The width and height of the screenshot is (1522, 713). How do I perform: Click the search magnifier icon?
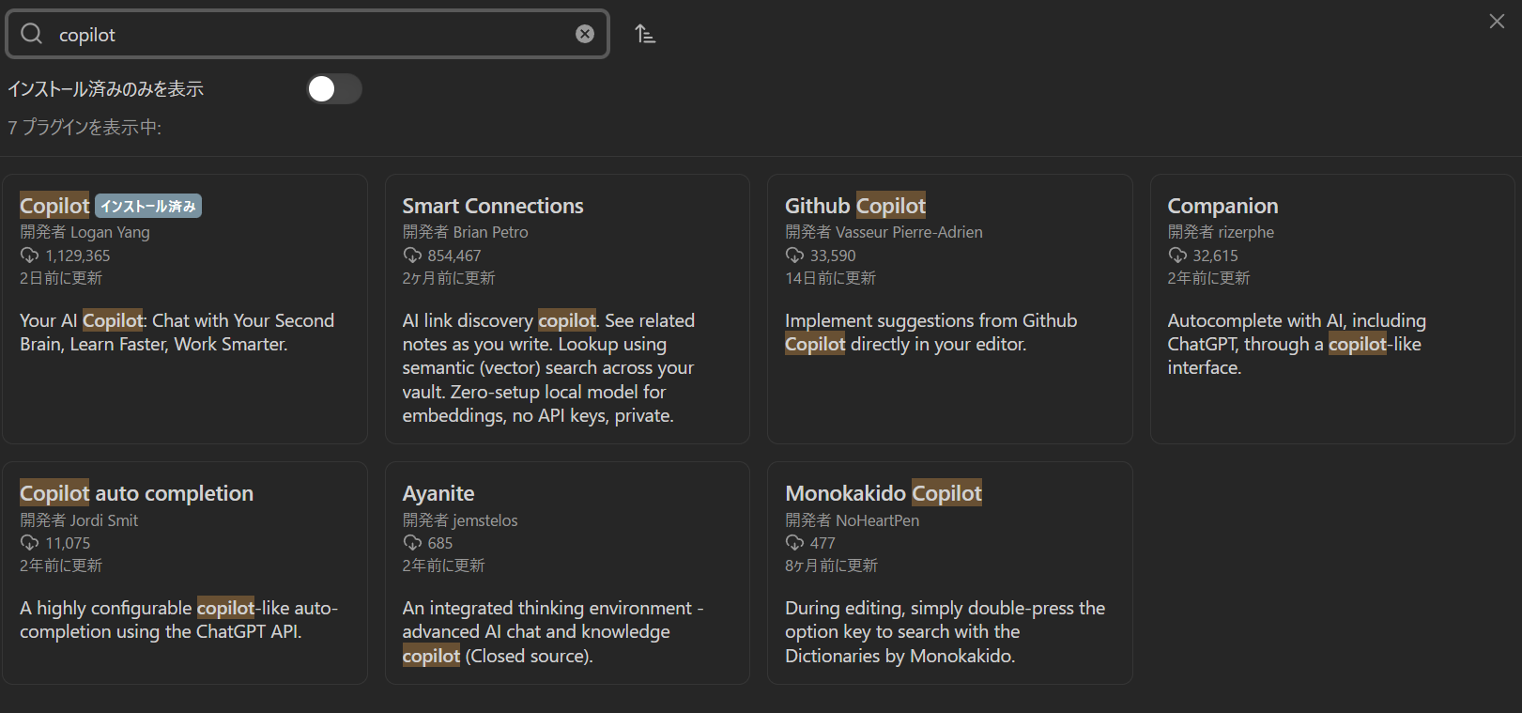coord(31,34)
